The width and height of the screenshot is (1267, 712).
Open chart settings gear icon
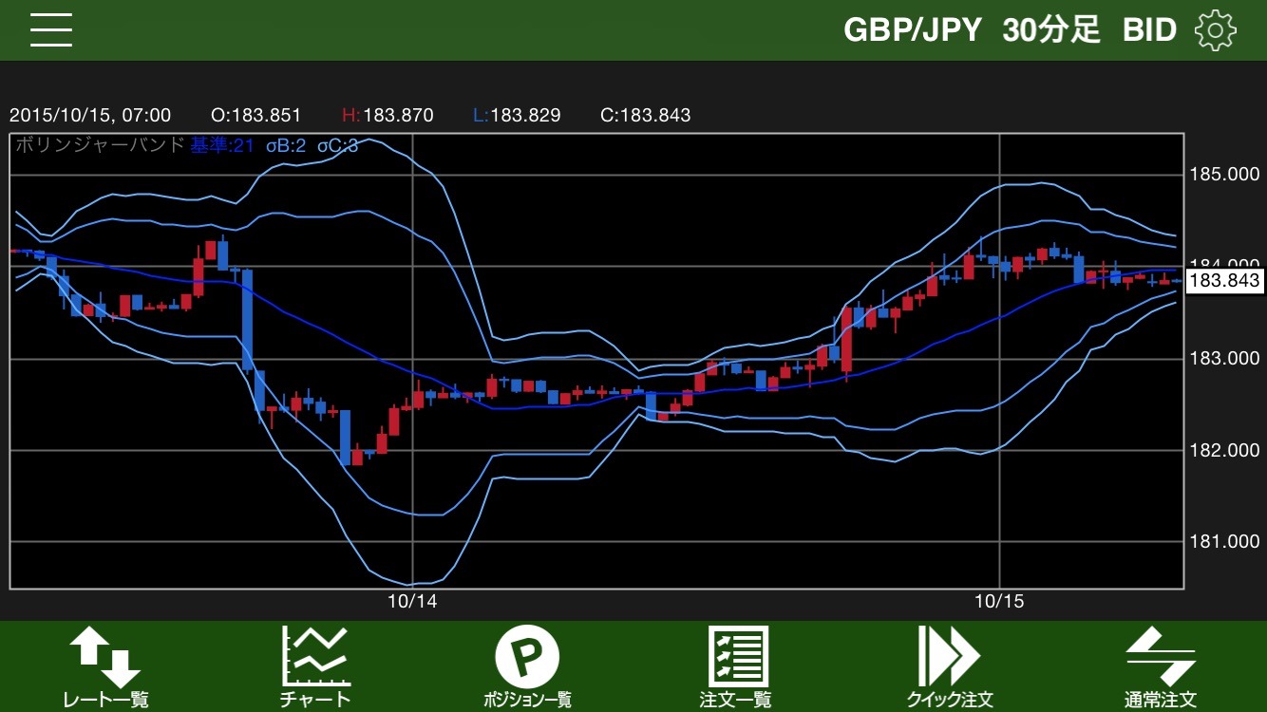[1215, 30]
